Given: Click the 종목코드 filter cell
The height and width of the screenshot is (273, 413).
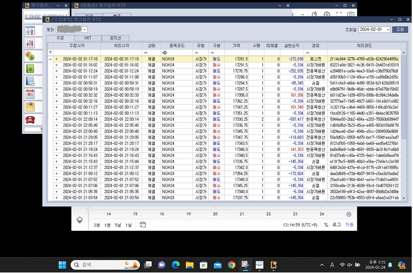Looking at the screenshot, I should click(x=177, y=52).
